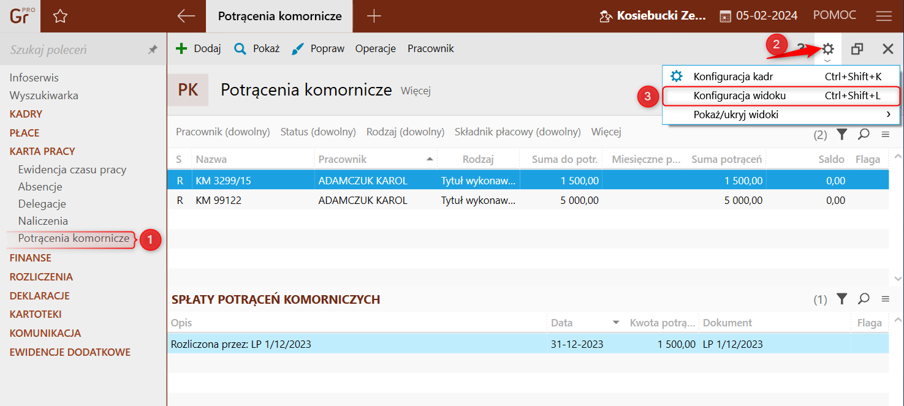This screenshot has height=406, width=904.
Task: Go back with the left arrow icon
Action: [x=186, y=16]
